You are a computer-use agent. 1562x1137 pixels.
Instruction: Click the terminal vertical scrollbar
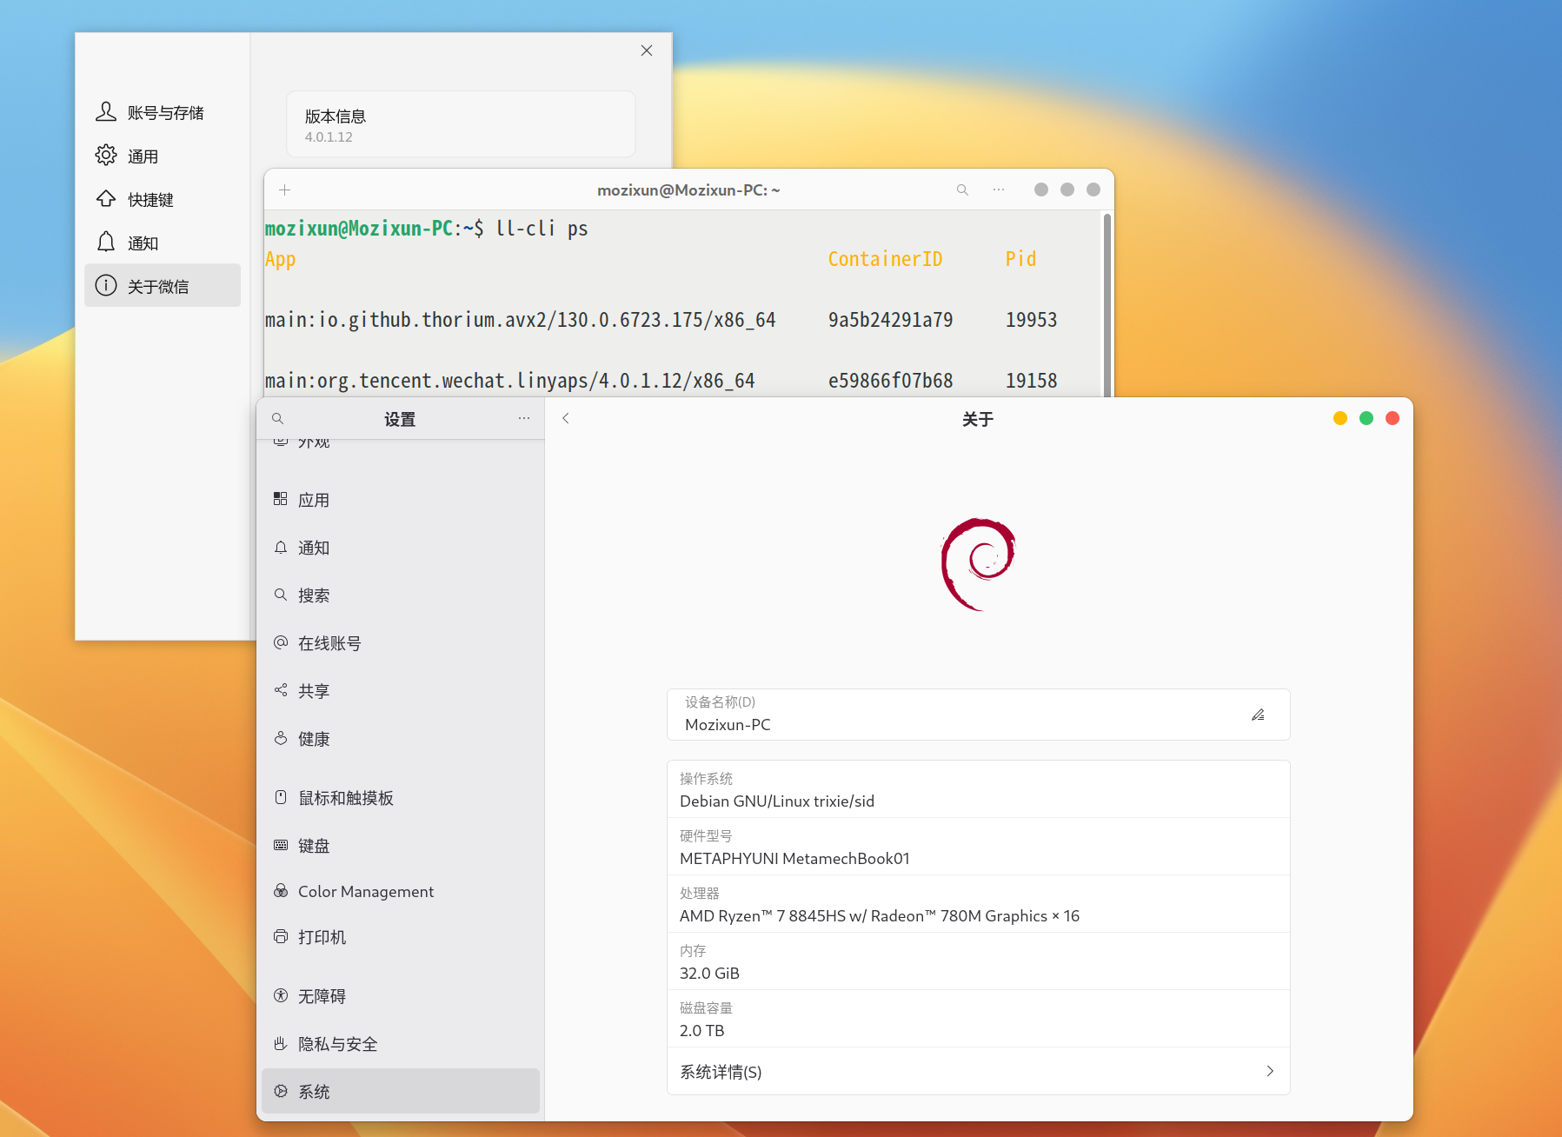pos(1107,304)
